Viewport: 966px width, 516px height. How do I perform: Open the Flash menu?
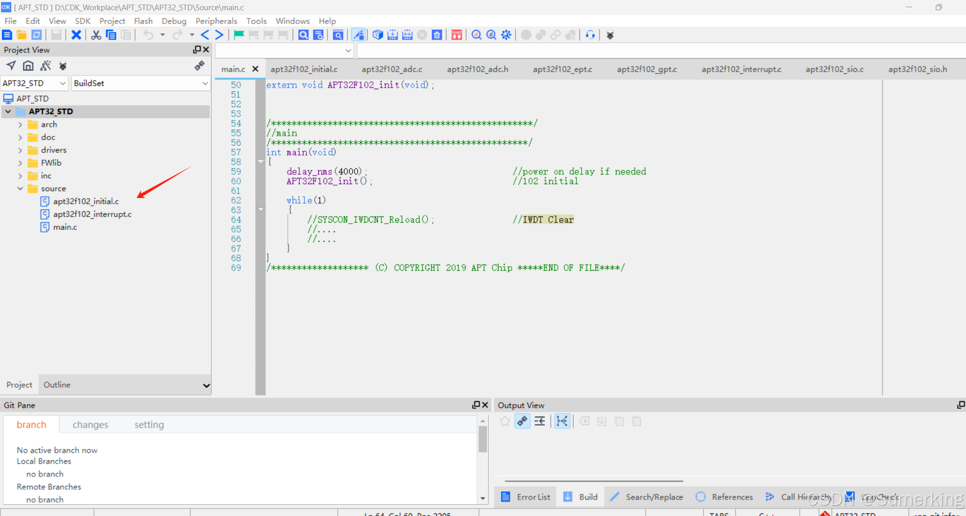pyautogui.click(x=143, y=21)
